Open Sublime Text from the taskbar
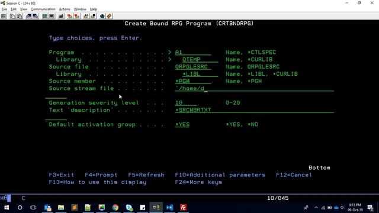 click(75, 208)
